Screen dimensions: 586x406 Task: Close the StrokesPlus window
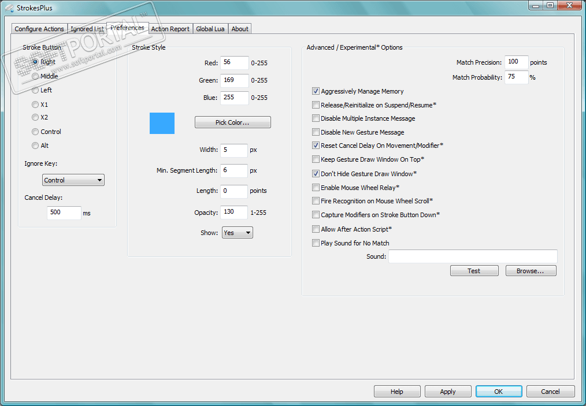pos(570,5)
